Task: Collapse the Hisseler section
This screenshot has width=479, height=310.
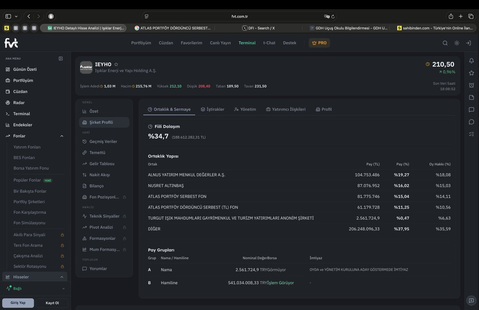Action: click(61, 277)
